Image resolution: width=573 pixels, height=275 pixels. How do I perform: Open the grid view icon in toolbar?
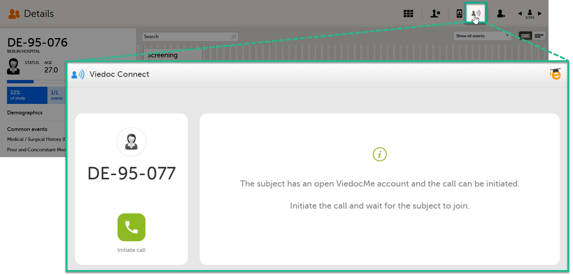(408, 14)
